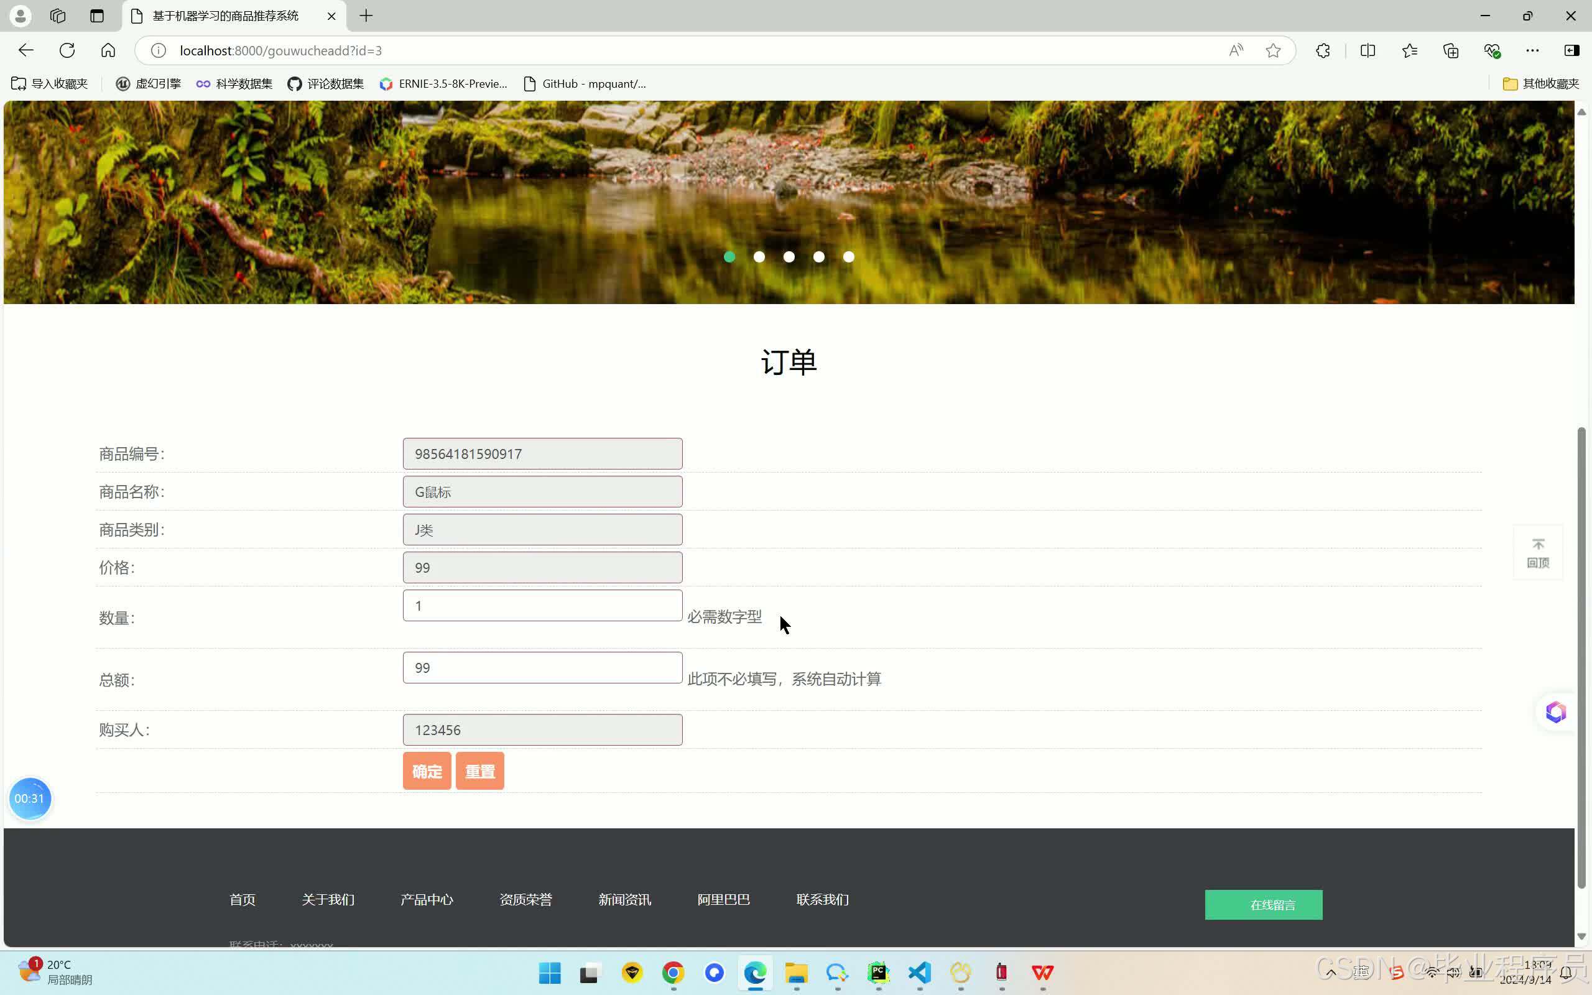Click the 商品编号 field with 98564181590917

pyautogui.click(x=543, y=453)
